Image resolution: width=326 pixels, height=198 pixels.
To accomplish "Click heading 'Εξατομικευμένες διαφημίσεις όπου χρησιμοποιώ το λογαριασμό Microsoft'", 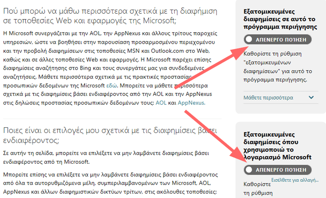I will 277,146.
